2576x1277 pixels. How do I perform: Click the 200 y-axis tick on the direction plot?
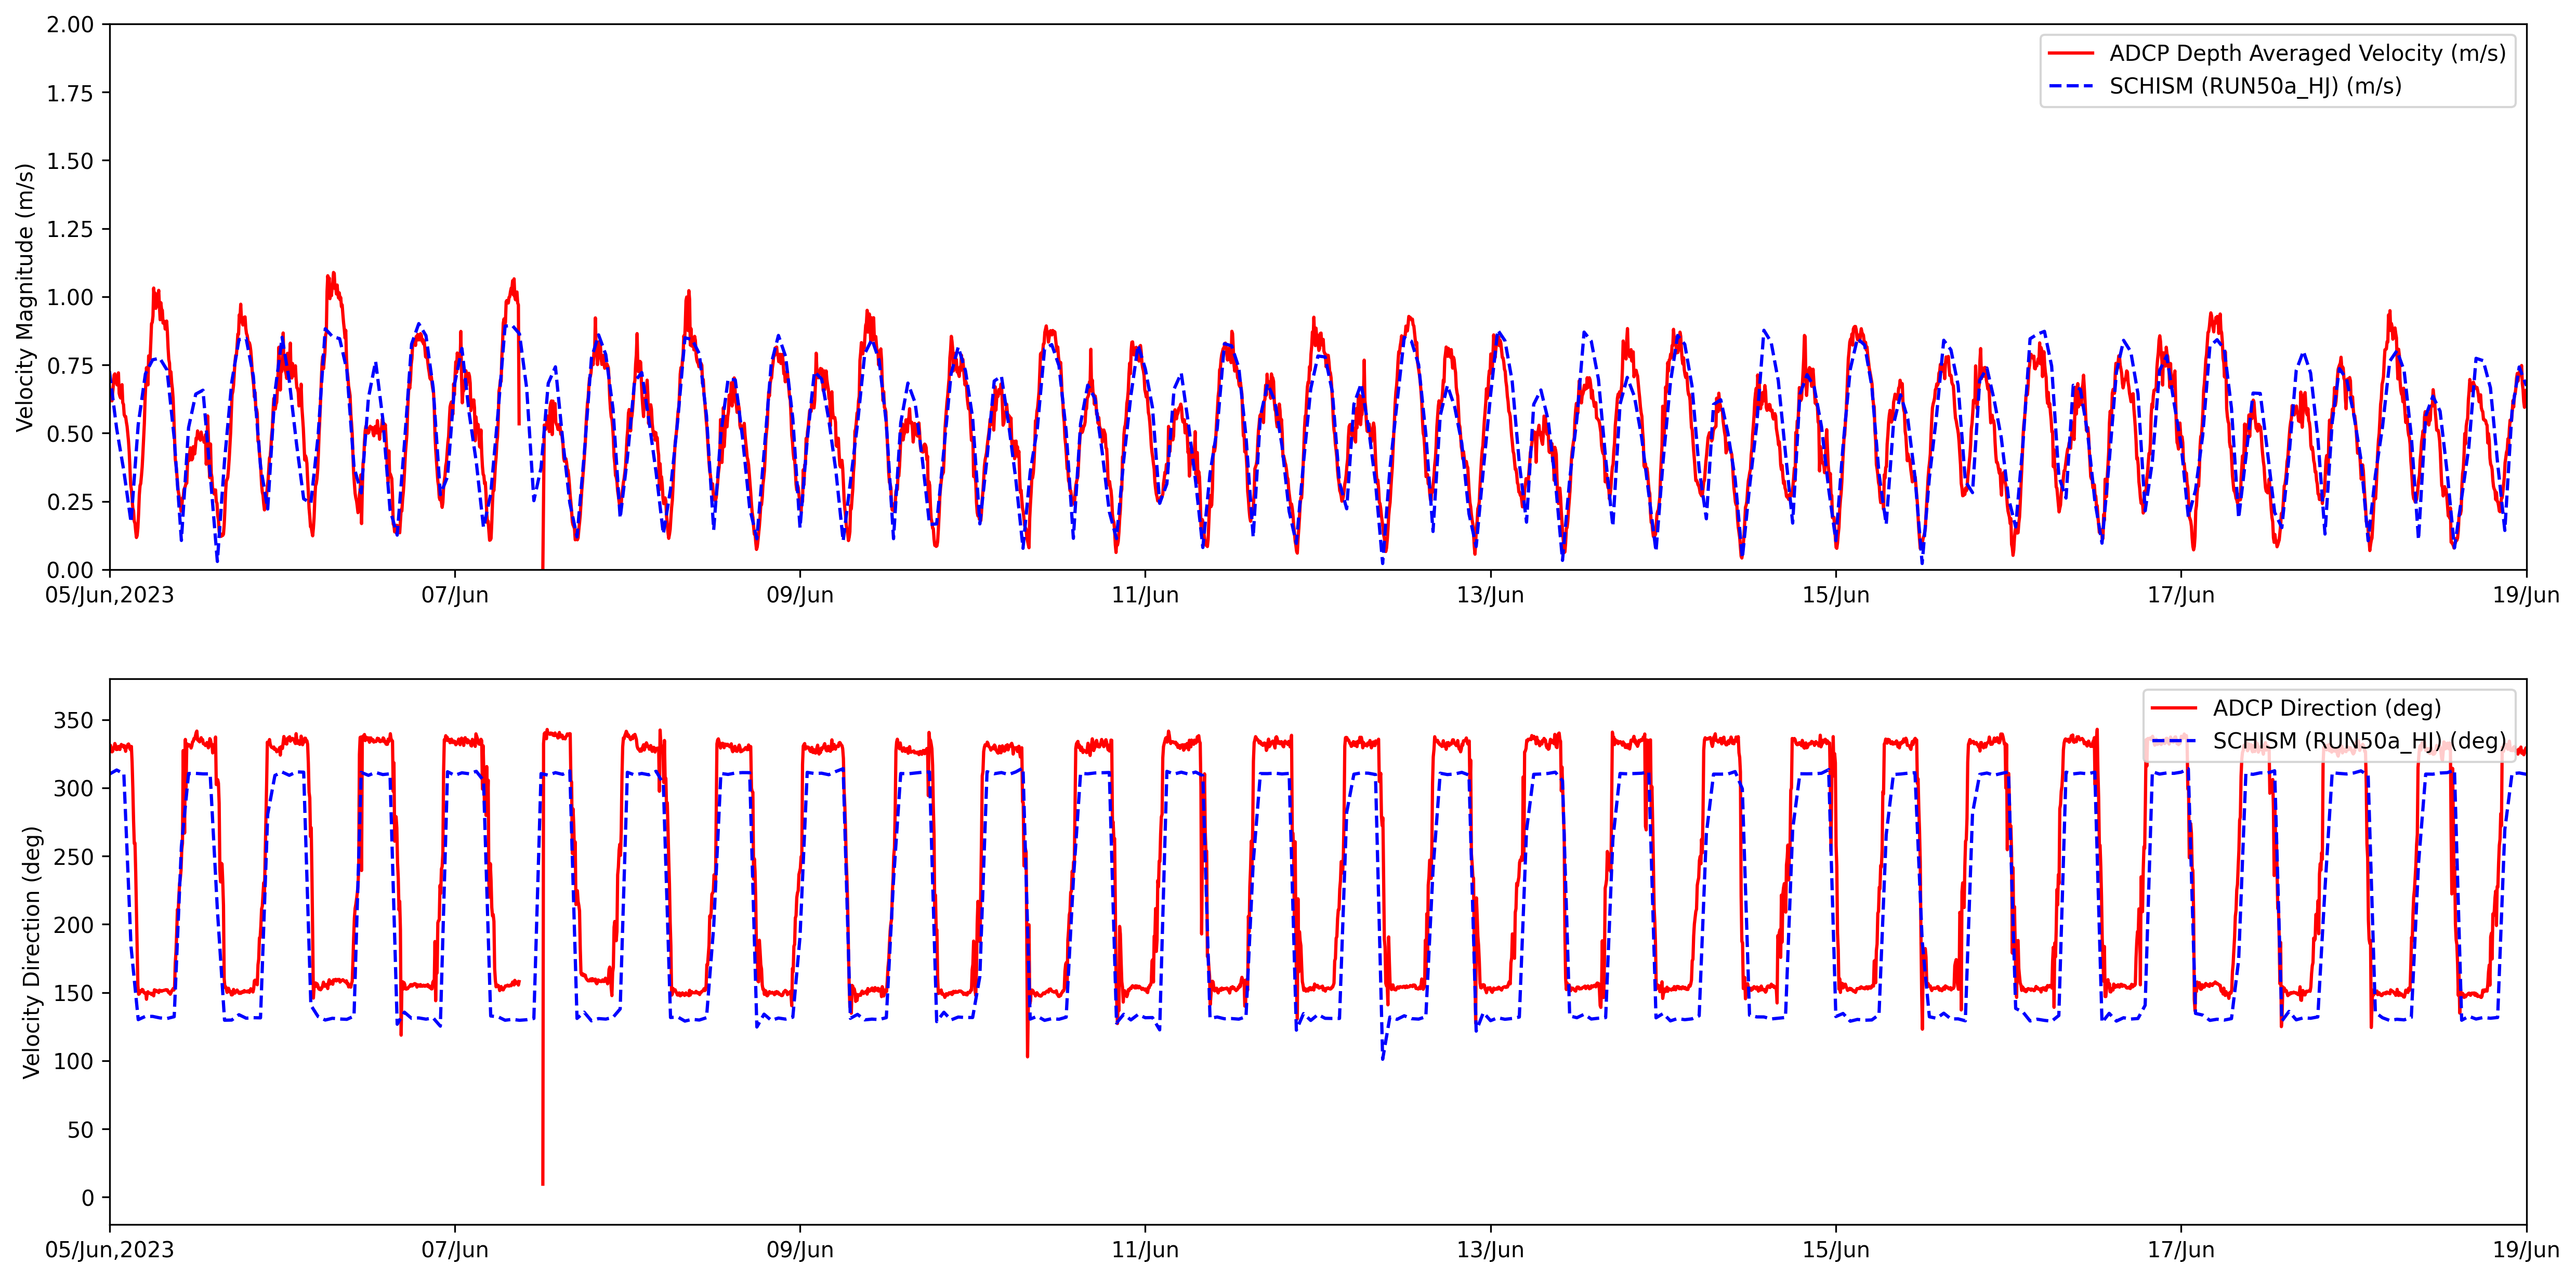pos(73,925)
